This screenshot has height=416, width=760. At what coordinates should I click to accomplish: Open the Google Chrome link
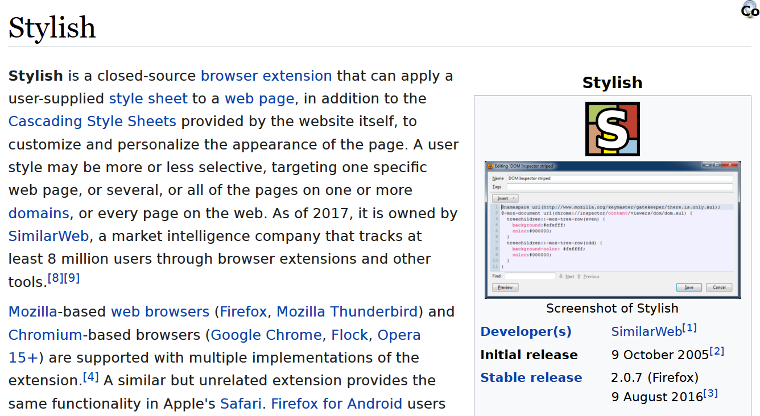266,335
